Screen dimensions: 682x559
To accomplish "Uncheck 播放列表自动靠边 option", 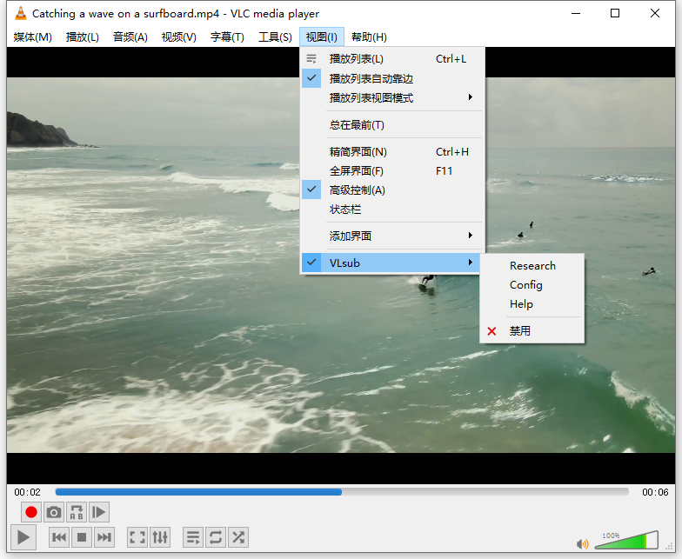I will click(391, 78).
